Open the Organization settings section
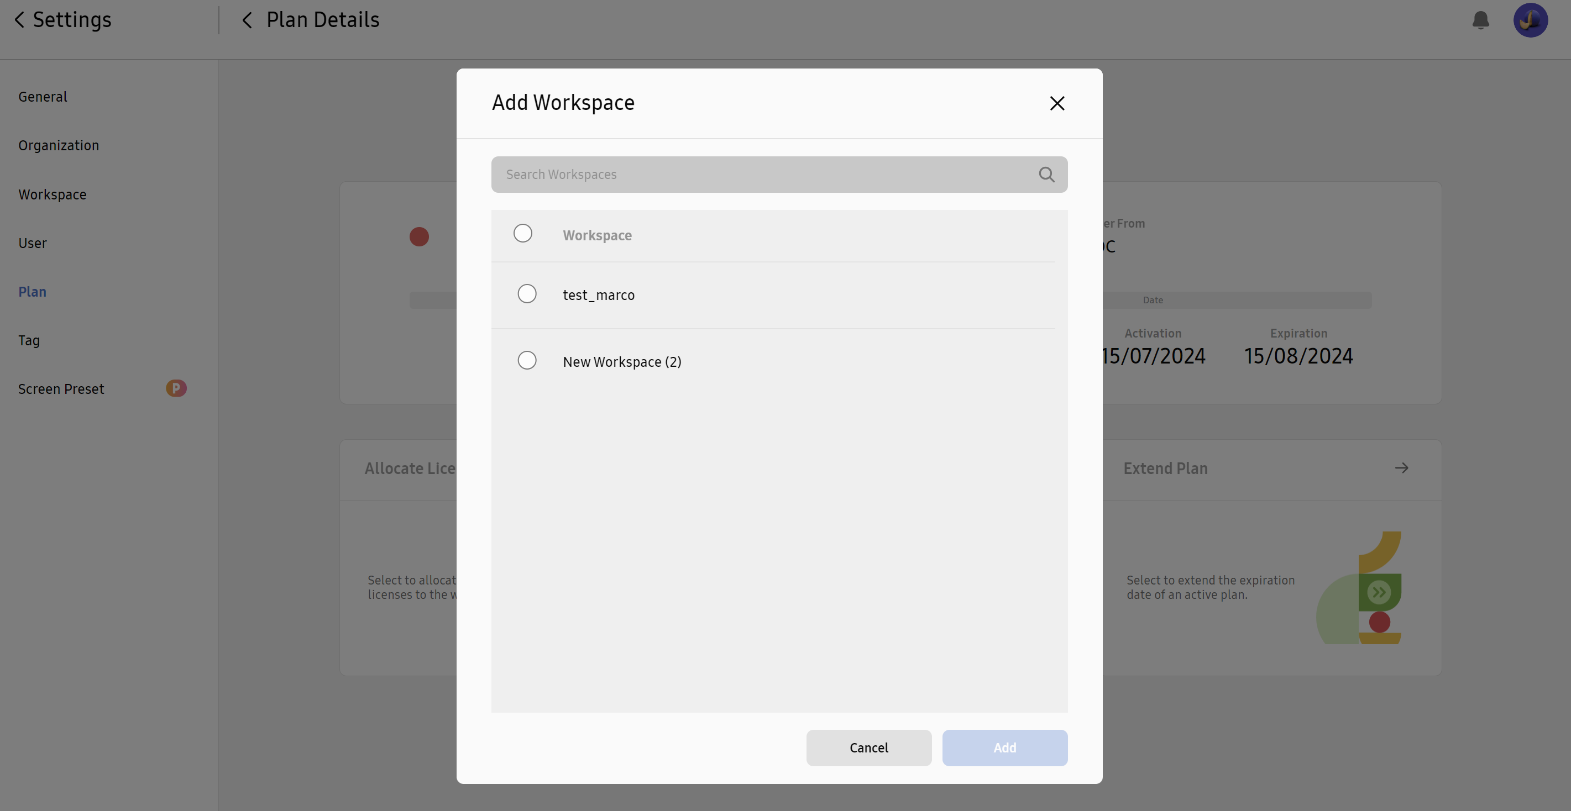The width and height of the screenshot is (1571, 811). coord(59,146)
